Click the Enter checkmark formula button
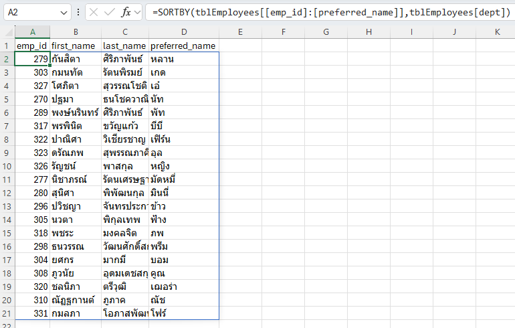The image size is (515, 328). click(x=109, y=13)
